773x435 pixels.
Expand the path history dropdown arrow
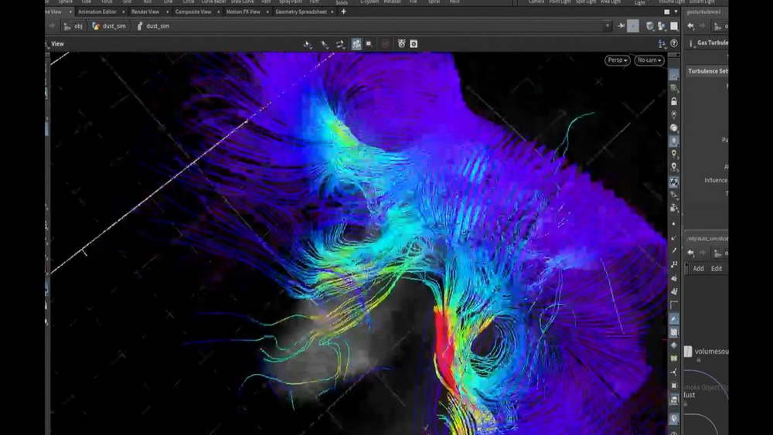pos(608,25)
